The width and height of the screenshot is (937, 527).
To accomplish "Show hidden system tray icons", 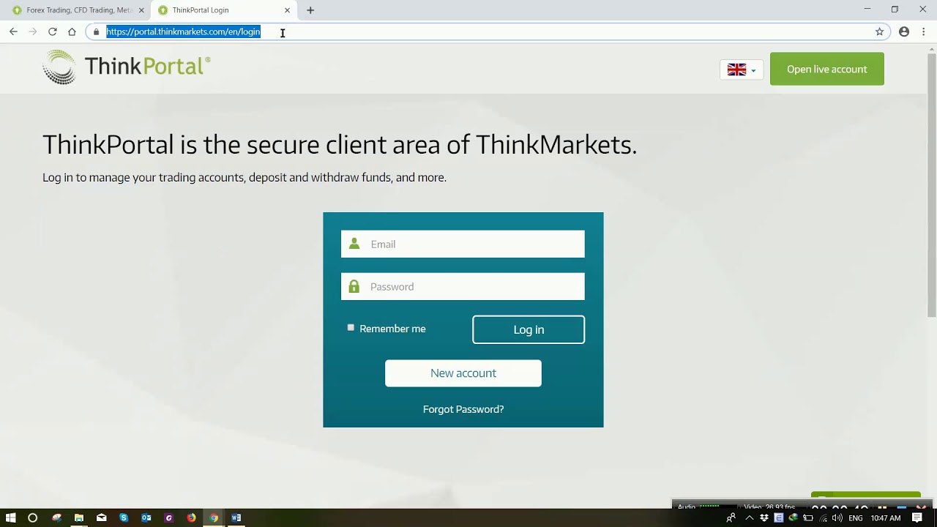I will pyautogui.click(x=750, y=518).
